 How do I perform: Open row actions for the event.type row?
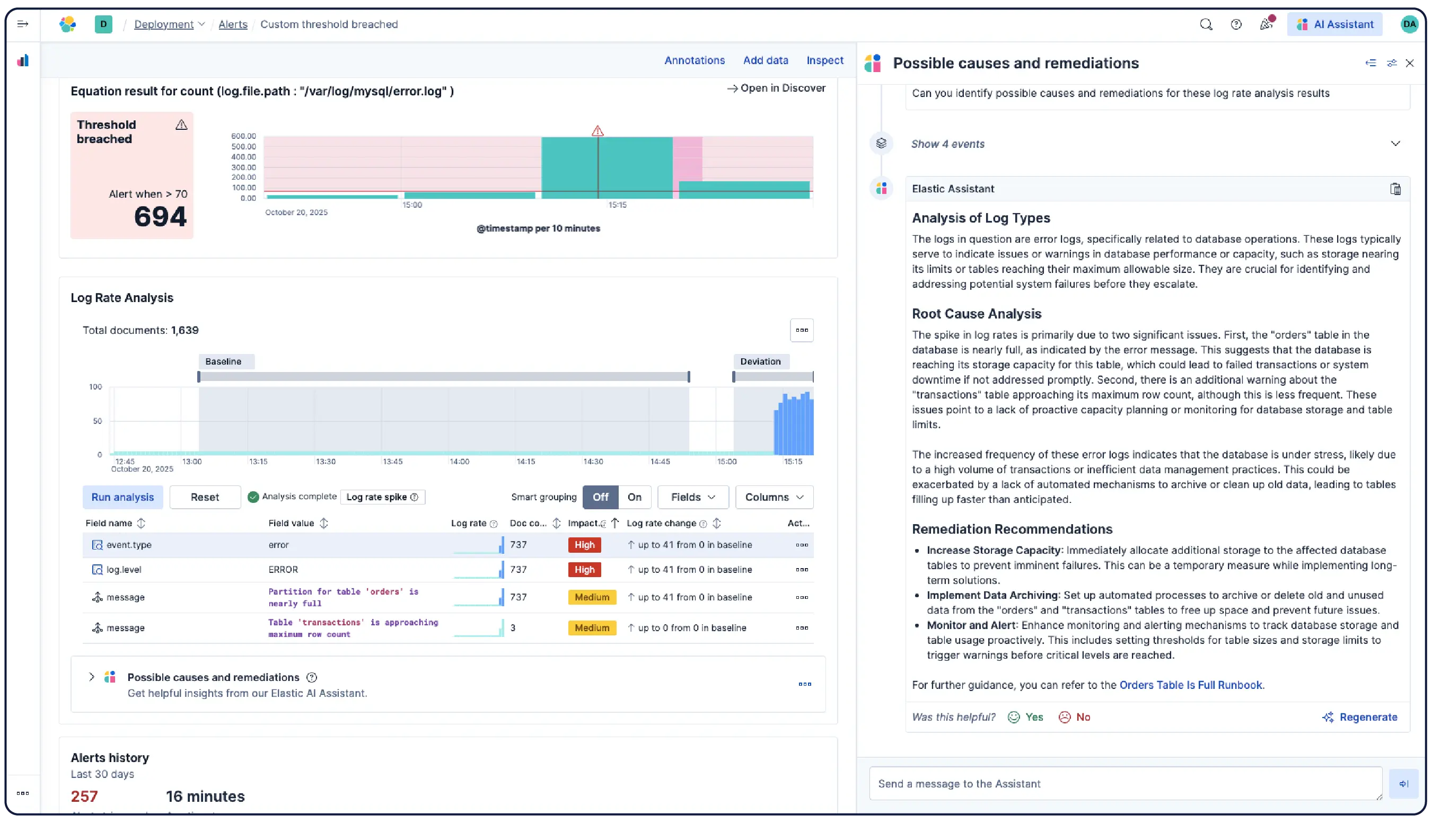(802, 545)
